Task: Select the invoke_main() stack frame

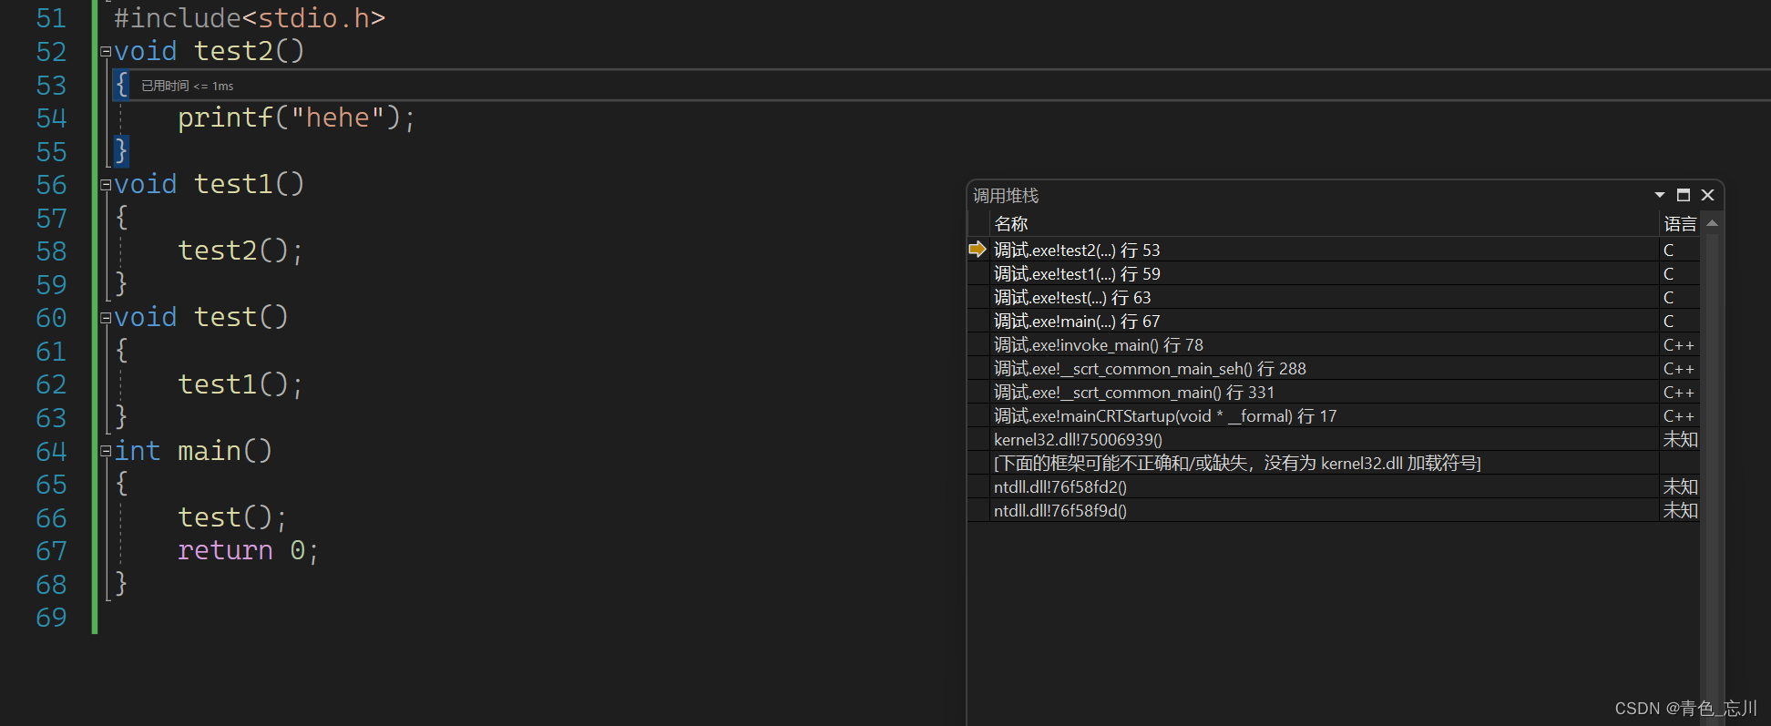Action: [1098, 345]
